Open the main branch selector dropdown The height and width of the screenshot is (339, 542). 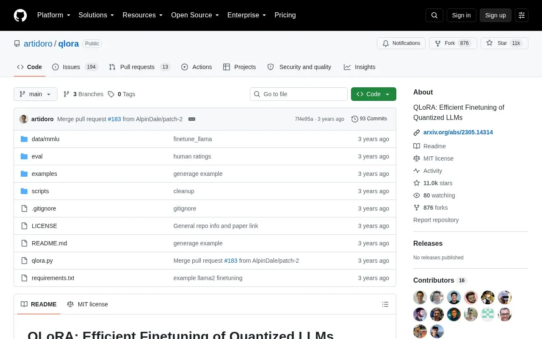pos(36,94)
